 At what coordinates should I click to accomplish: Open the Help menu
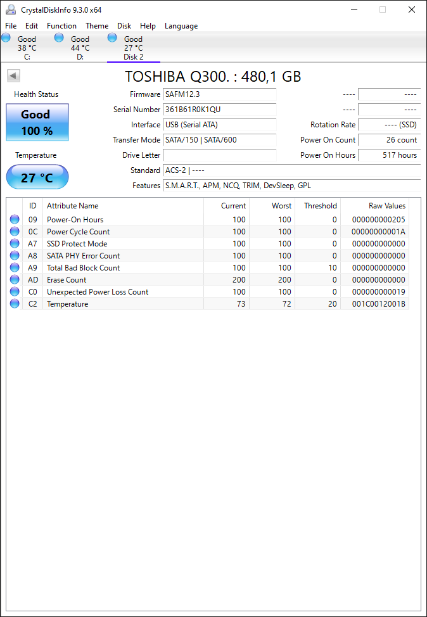pyautogui.click(x=148, y=26)
